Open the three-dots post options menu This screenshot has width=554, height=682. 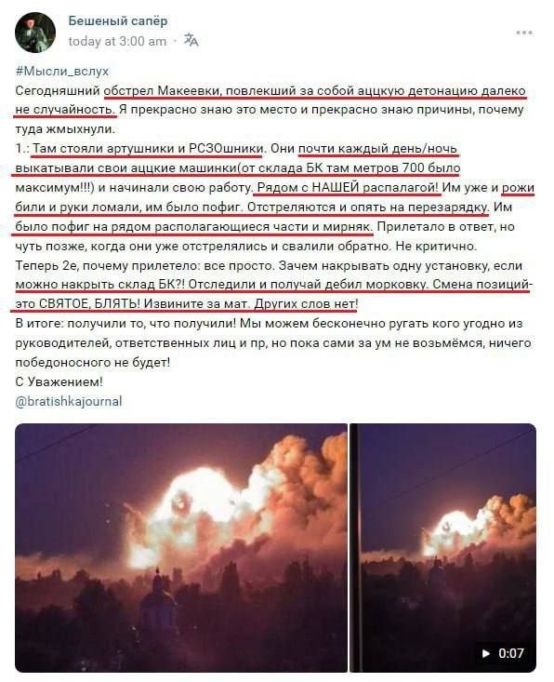point(524,33)
